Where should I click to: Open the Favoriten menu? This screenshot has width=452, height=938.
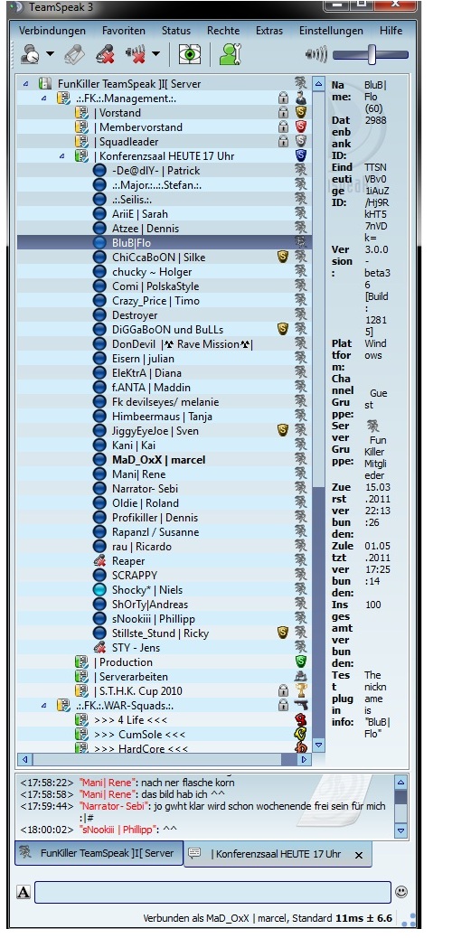coord(123,31)
